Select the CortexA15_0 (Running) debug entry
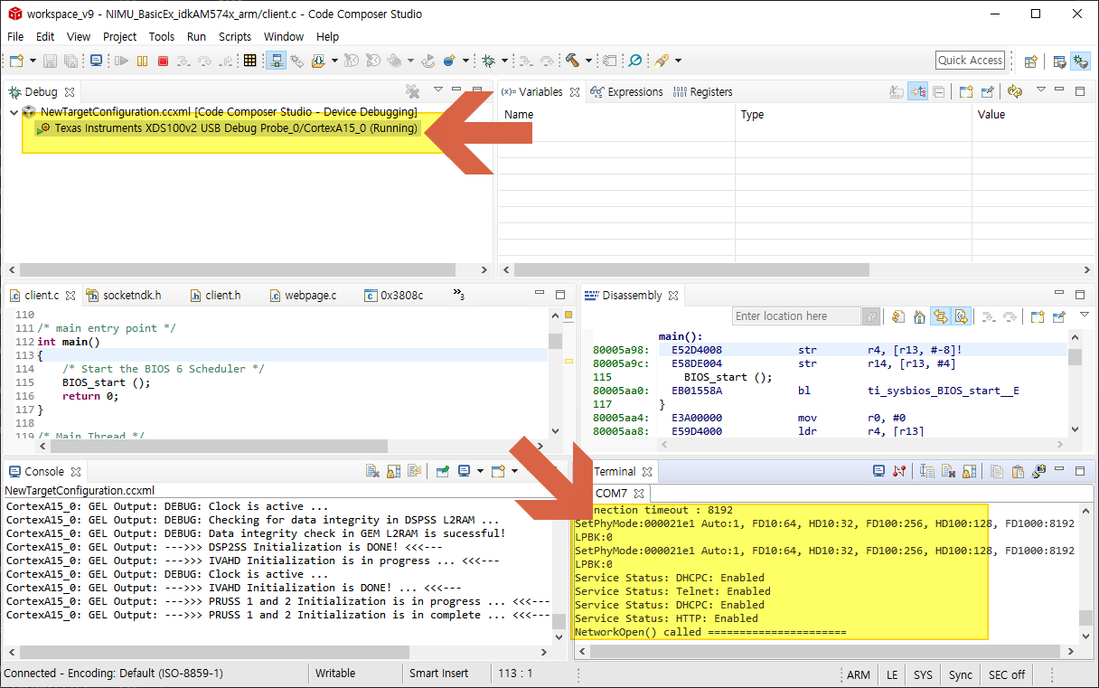The height and width of the screenshot is (688, 1099). point(230,128)
